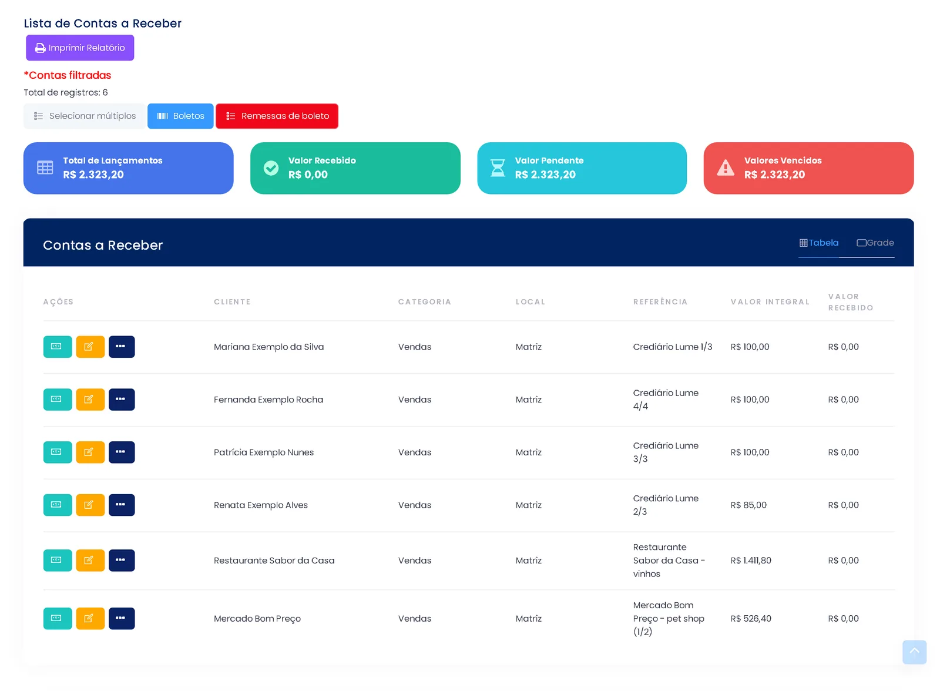Switch to the Tabela view tab
This screenshot has height=691, width=940.
(818, 243)
